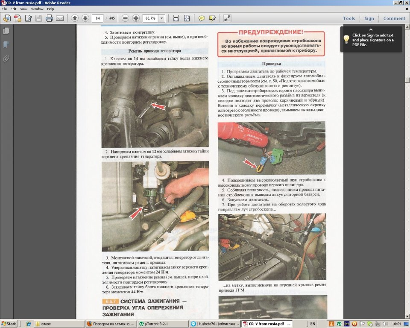Show the bookmarks panel

6,44
